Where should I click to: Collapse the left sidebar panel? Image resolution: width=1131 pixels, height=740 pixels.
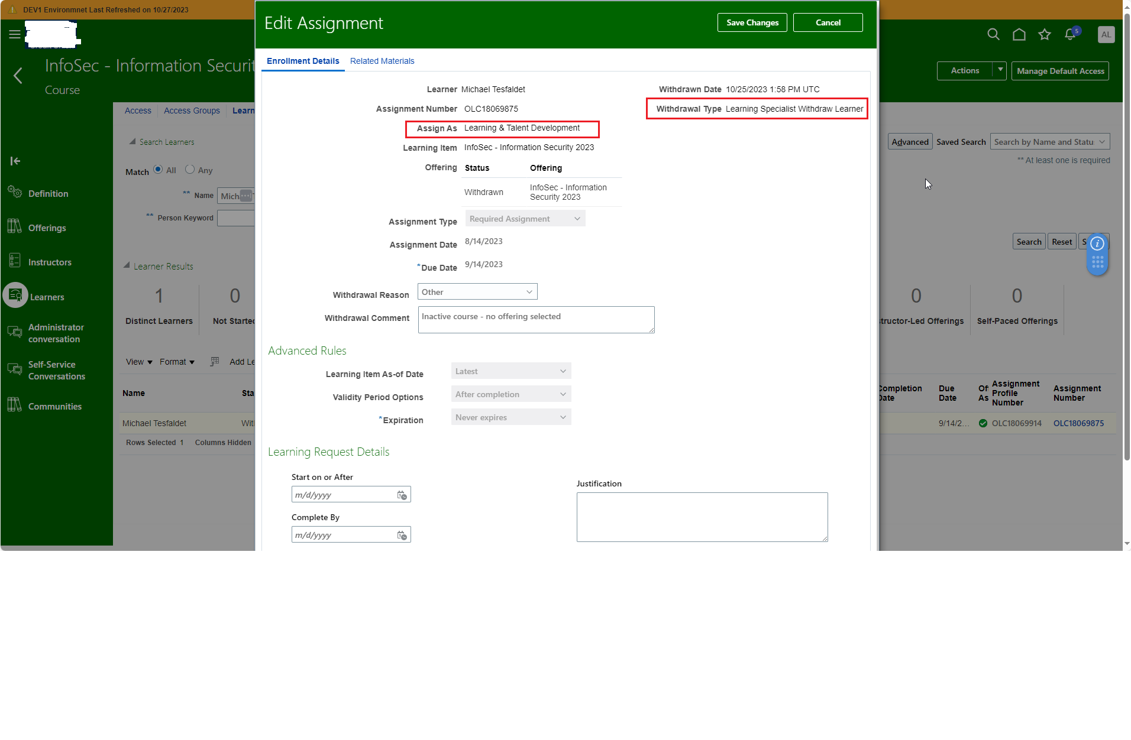[x=15, y=161]
